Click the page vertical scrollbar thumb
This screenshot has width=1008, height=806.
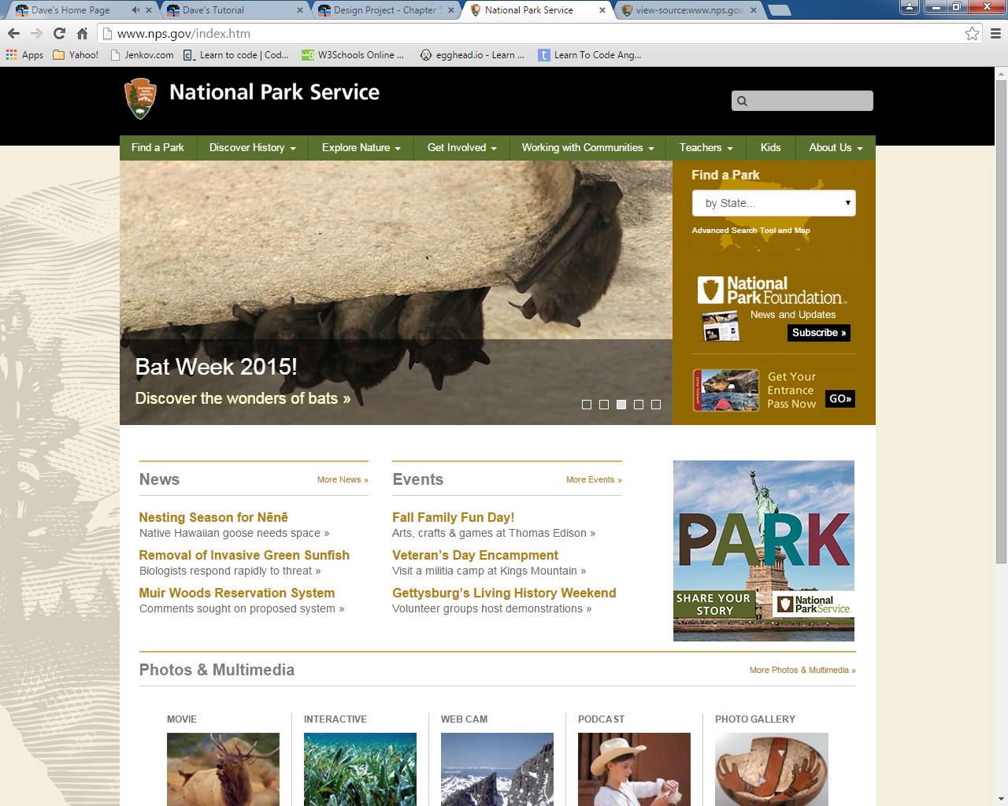(1001, 321)
